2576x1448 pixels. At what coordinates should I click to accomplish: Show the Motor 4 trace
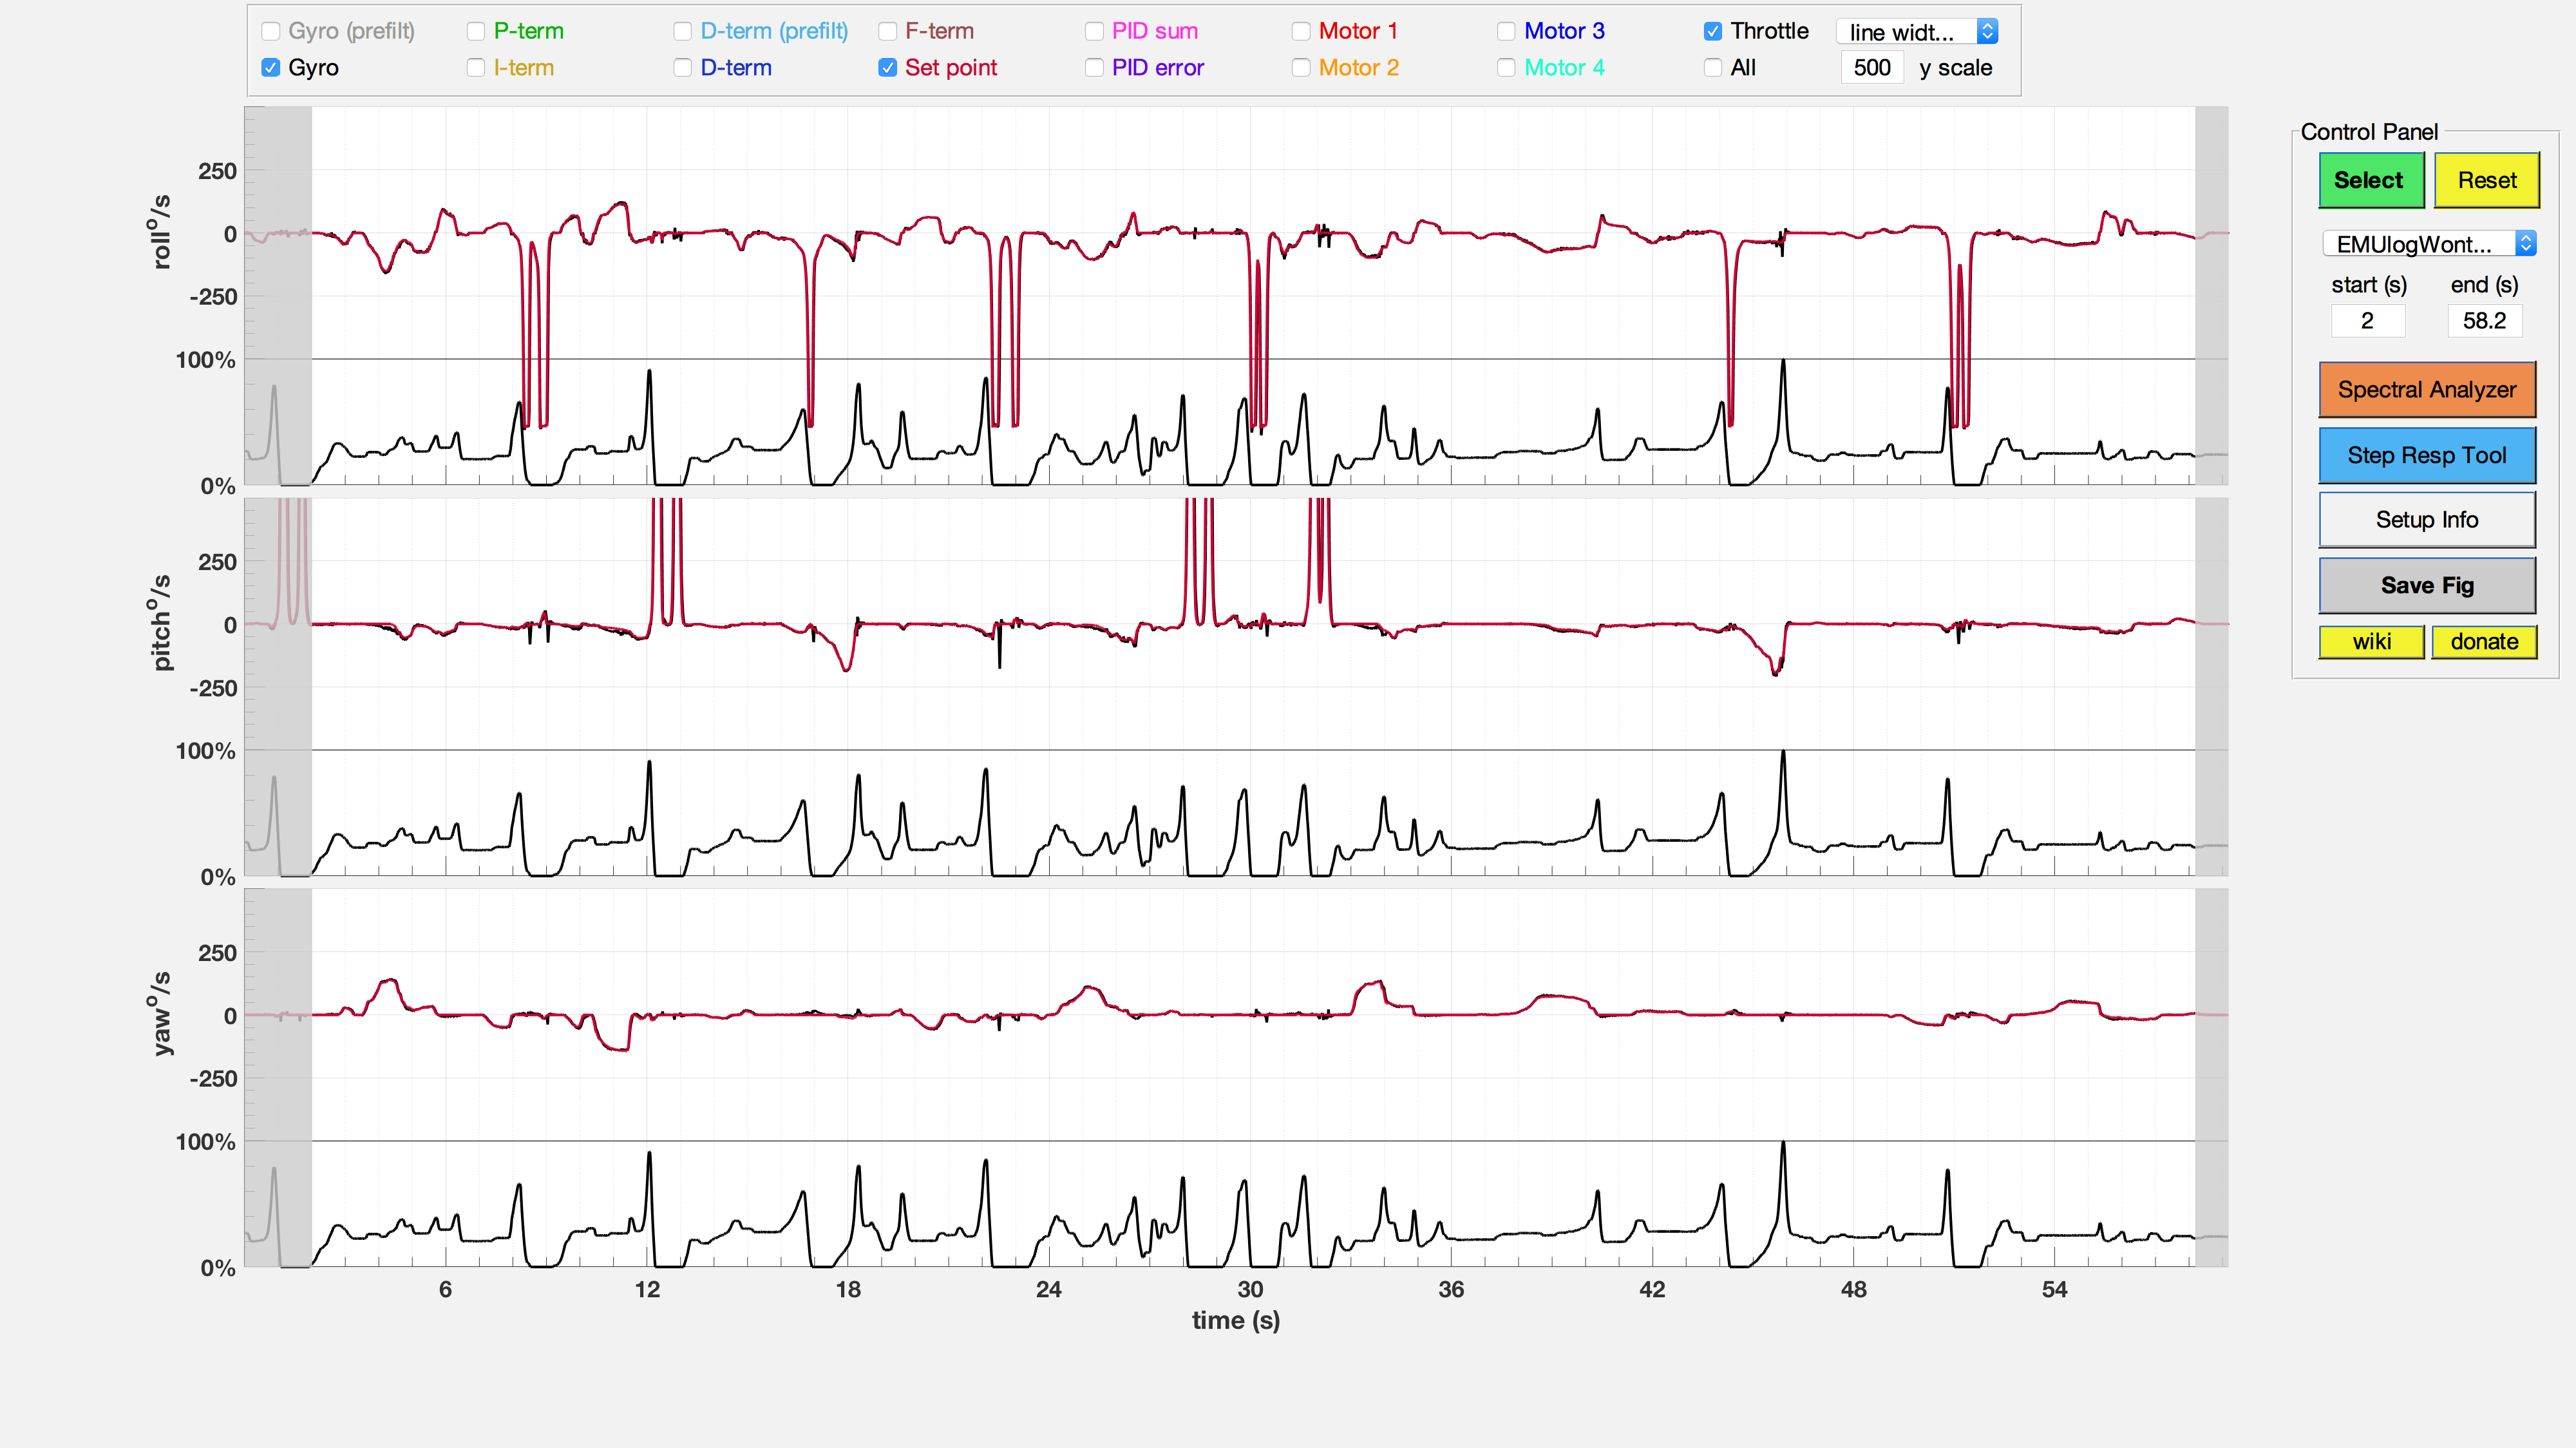(1506, 68)
